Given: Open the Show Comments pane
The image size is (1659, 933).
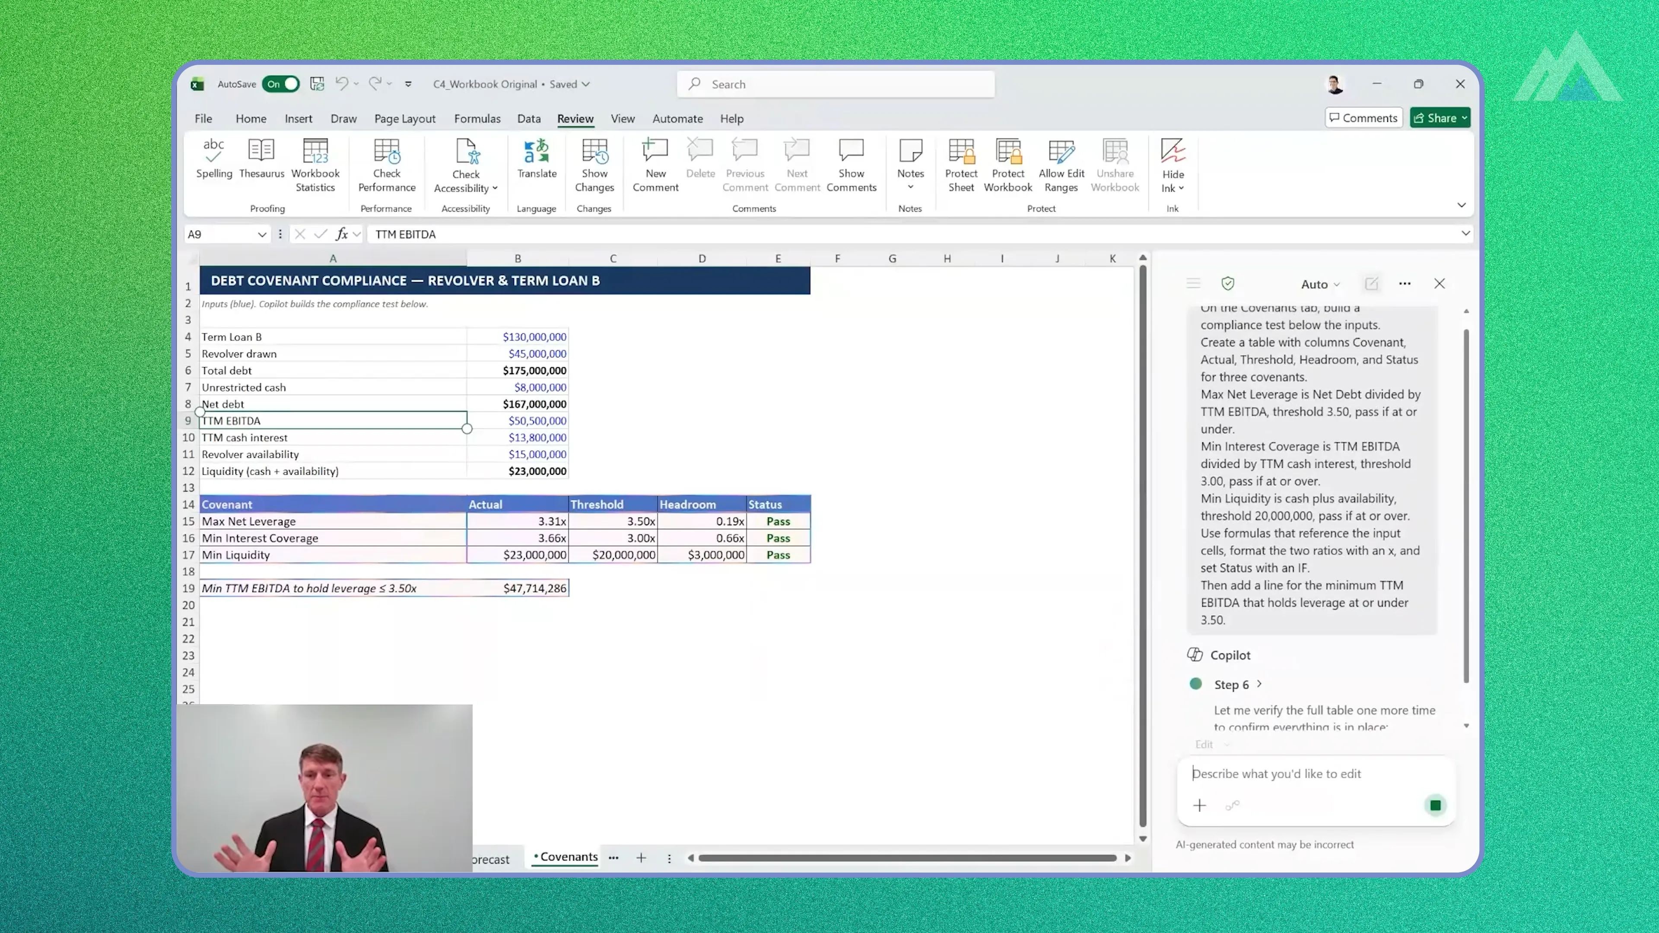Looking at the screenshot, I should coord(852,165).
